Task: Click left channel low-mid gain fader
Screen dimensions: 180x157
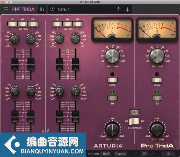Action: (31, 117)
